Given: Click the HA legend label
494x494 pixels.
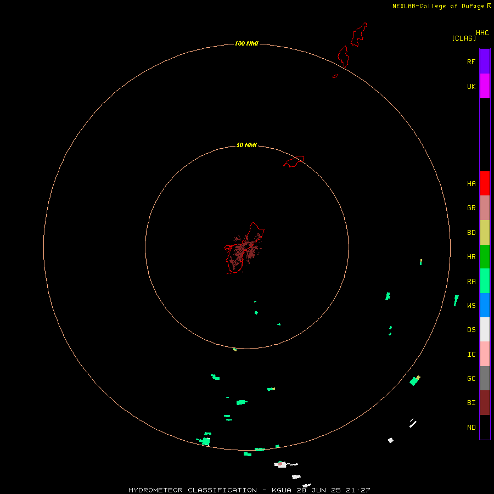Looking at the screenshot, I should pyautogui.click(x=471, y=184).
